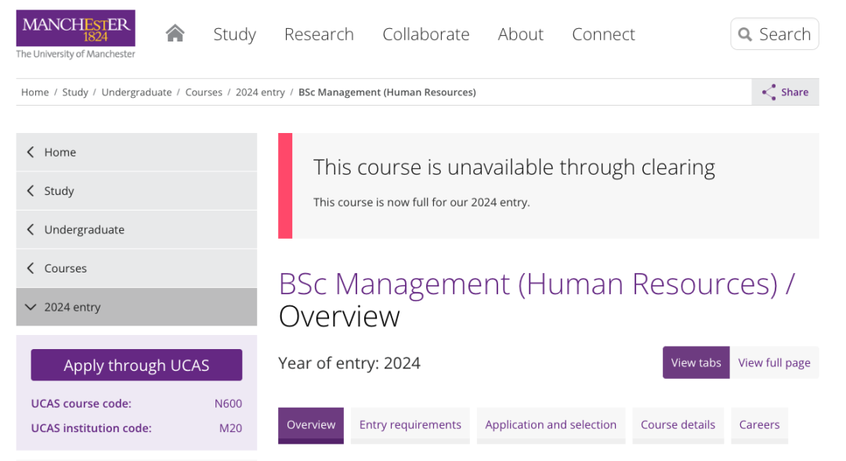Click 'This course is now full' notice text
Image resolution: width=846 pixels, height=461 pixels.
[421, 202]
